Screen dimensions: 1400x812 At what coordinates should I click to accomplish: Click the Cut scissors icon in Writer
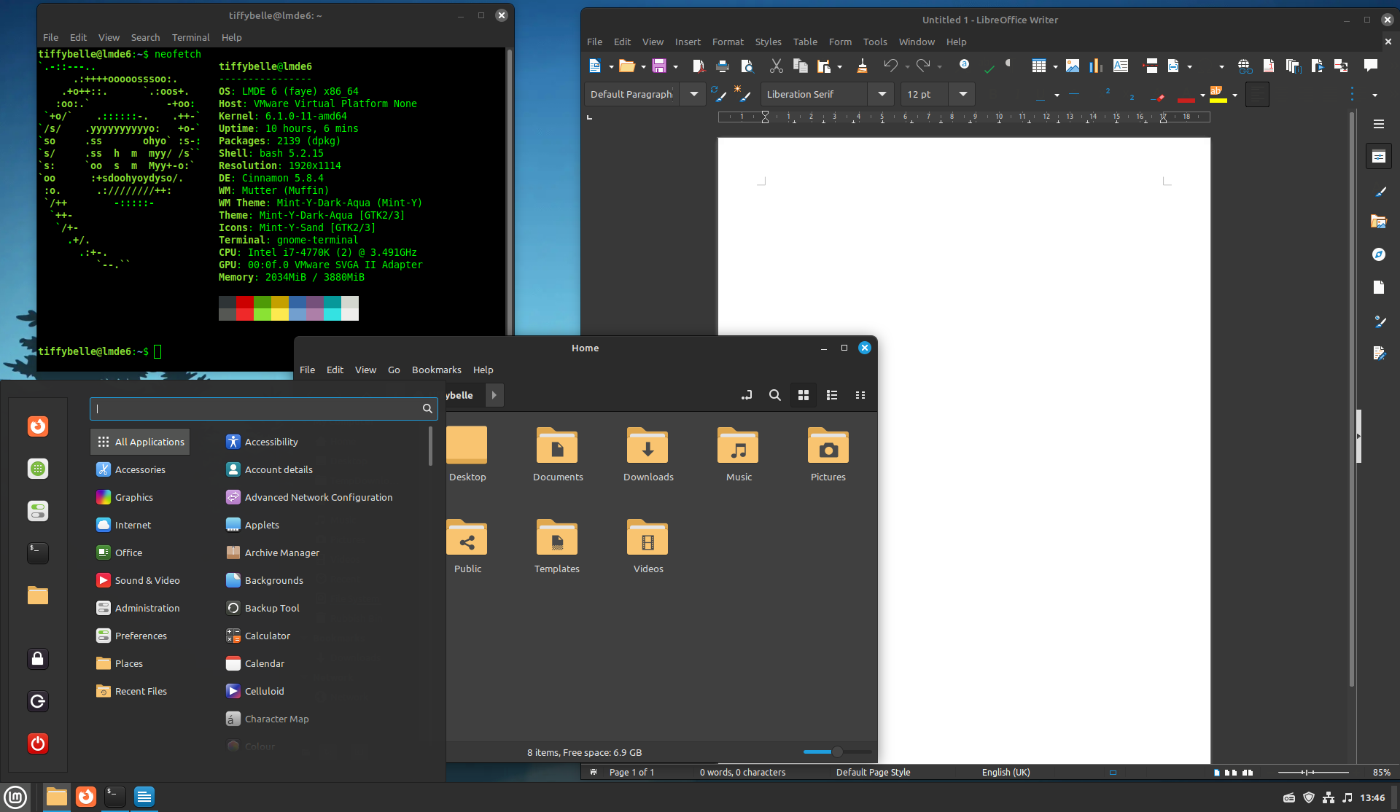tap(777, 66)
